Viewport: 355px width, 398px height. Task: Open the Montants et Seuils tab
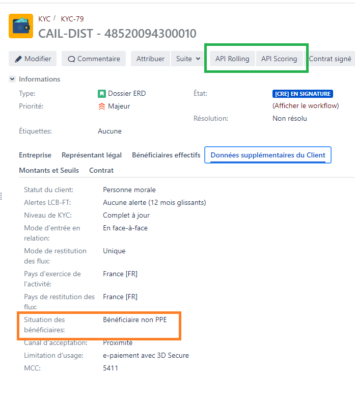point(49,170)
